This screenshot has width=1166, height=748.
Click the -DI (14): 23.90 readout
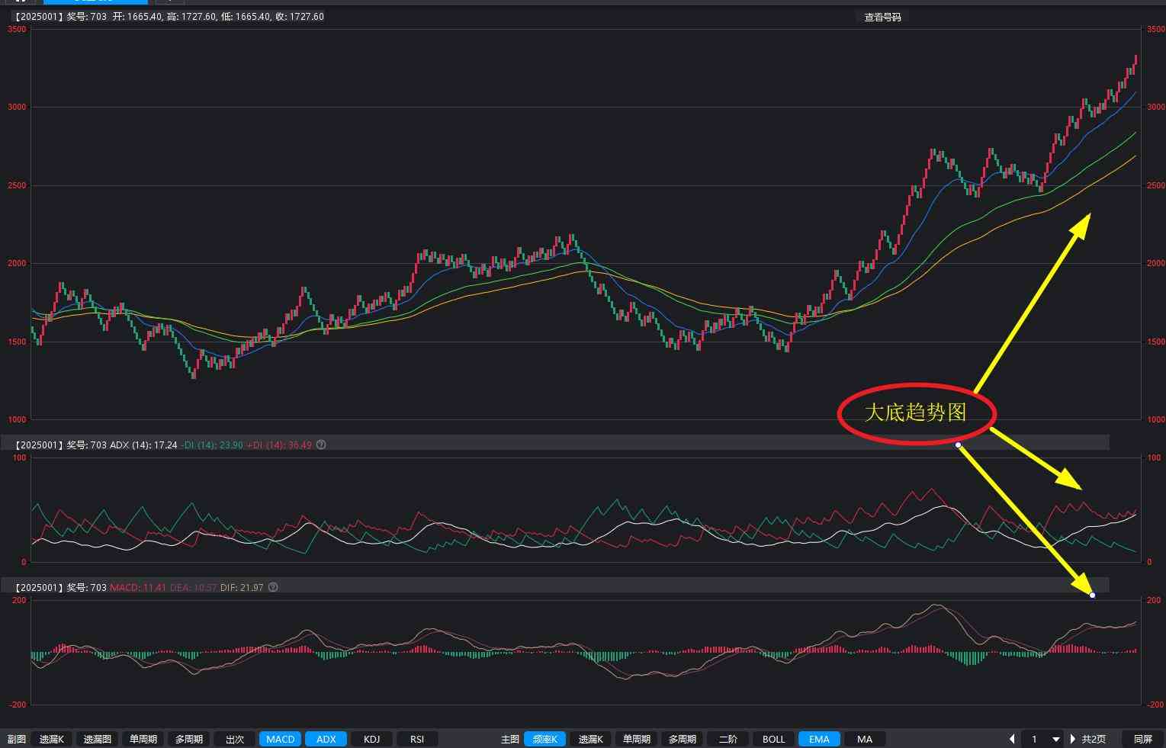[x=212, y=445]
